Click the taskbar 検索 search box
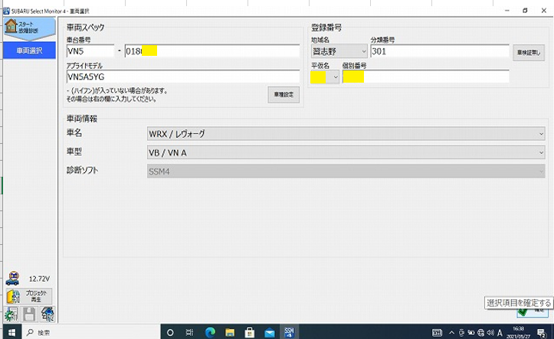Image resolution: width=554 pixels, height=339 pixels. (x=91, y=332)
